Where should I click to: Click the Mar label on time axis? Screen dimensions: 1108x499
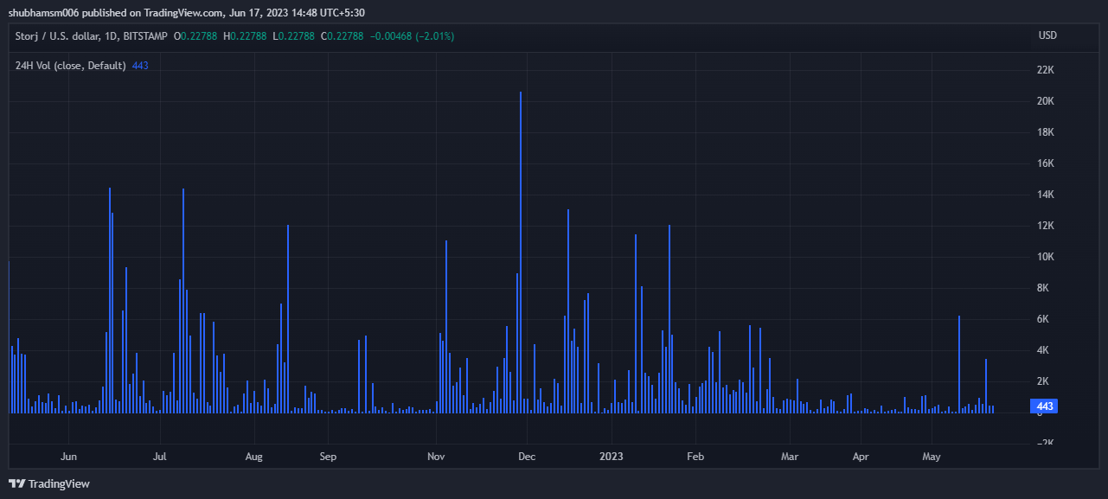coord(789,457)
